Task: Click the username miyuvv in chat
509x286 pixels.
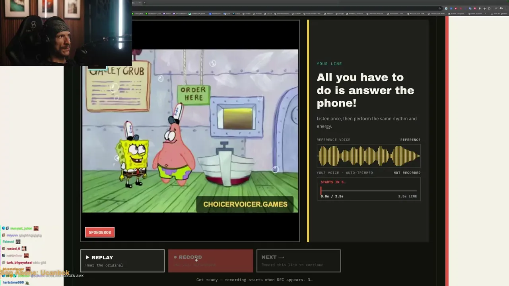Action: click(x=12, y=235)
